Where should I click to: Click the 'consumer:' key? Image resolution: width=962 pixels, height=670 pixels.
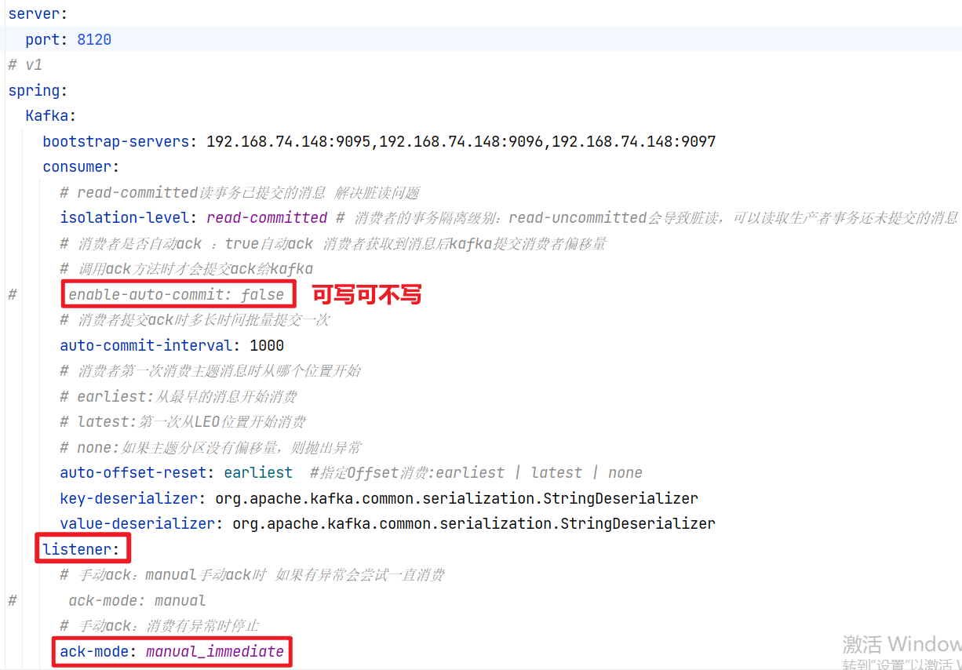tap(81, 166)
